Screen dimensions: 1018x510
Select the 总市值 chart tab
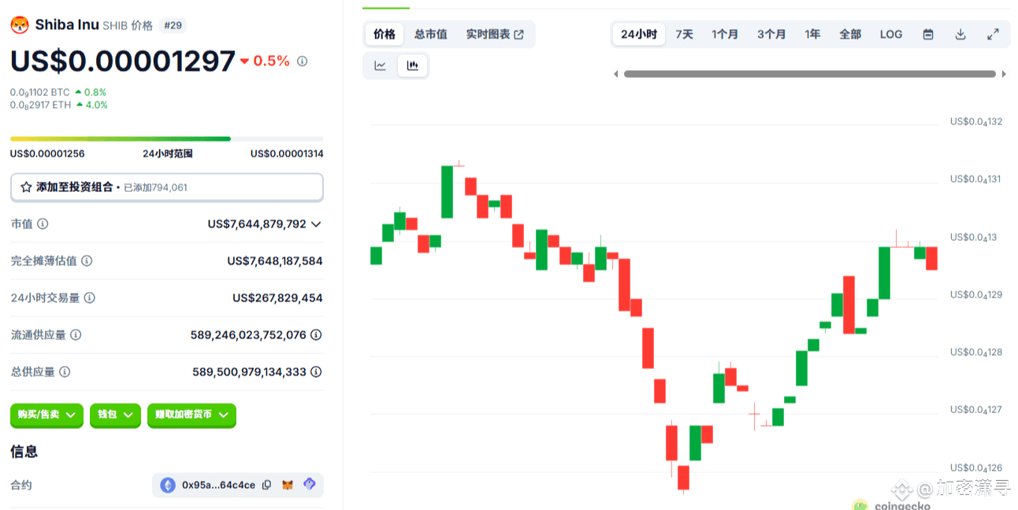[x=431, y=34]
